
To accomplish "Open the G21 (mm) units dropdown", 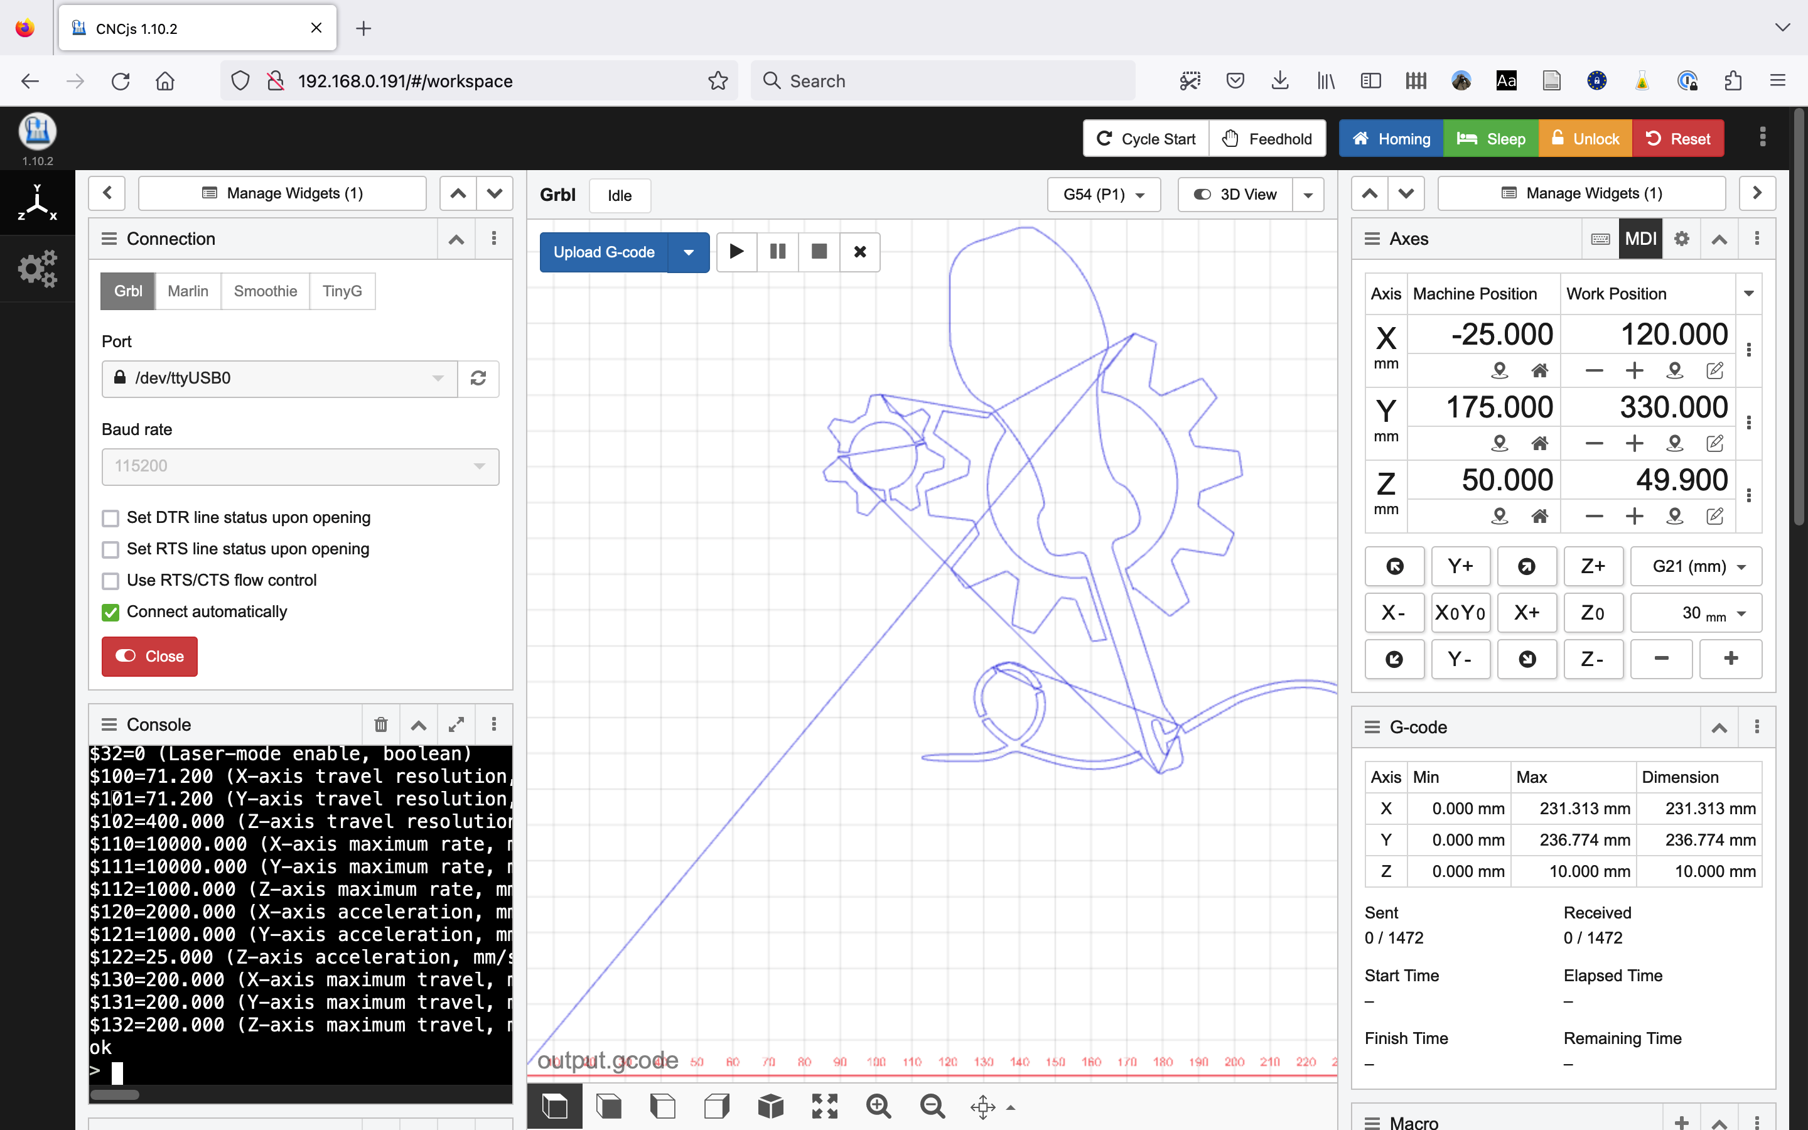I will pos(1696,566).
